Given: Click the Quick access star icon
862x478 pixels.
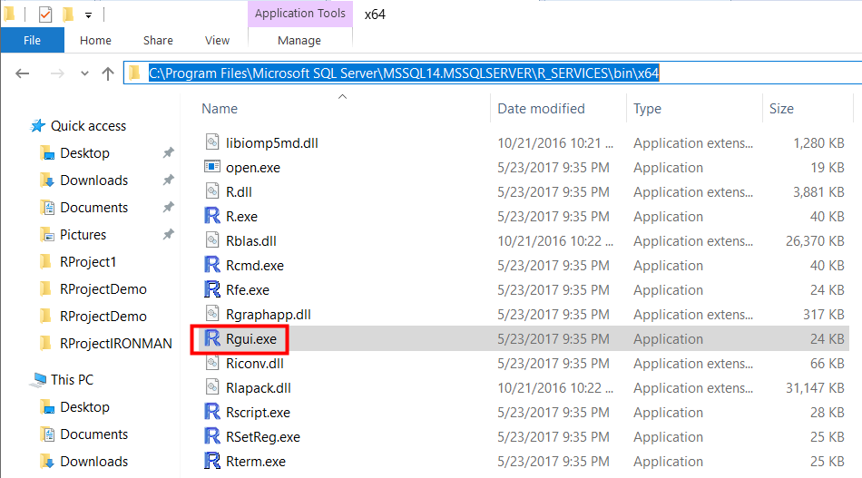Looking at the screenshot, I should [x=38, y=126].
